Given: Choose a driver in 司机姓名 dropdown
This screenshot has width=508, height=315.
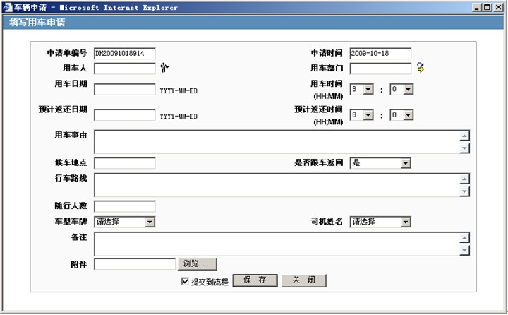Looking at the screenshot, I should pyautogui.click(x=380, y=222).
